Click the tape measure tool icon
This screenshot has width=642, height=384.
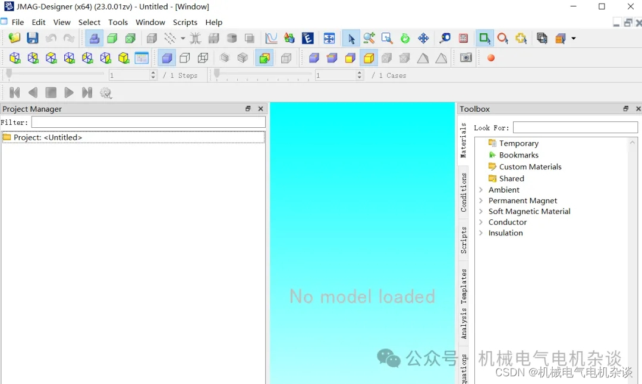[445, 39]
